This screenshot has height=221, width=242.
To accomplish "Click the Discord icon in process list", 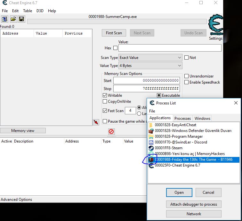I will pos(151,142).
